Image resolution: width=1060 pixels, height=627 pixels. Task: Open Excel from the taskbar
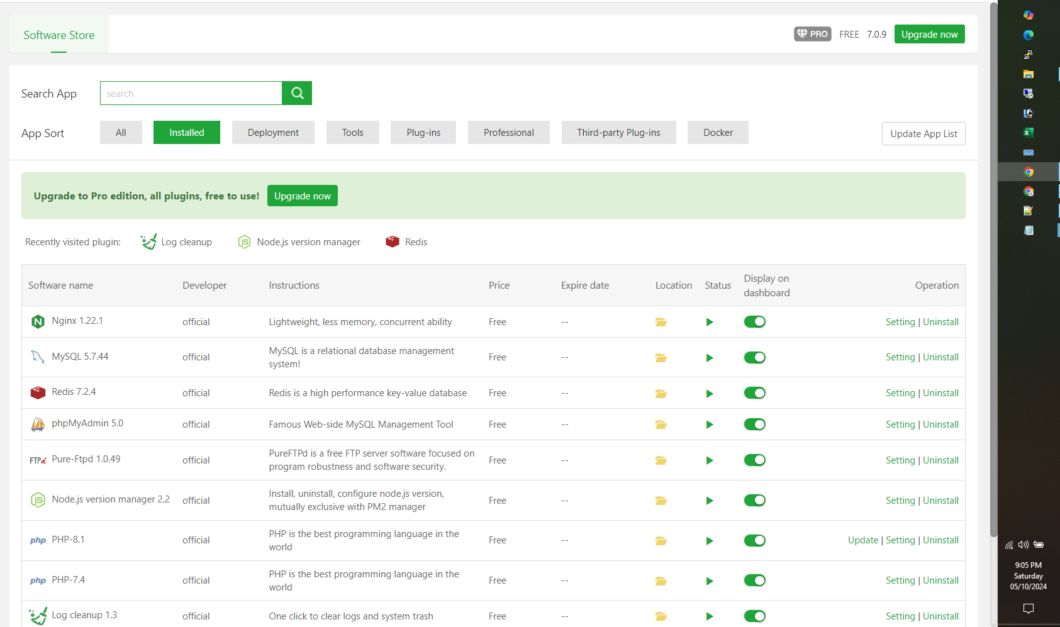pyautogui.click(x=1029, y=133)
